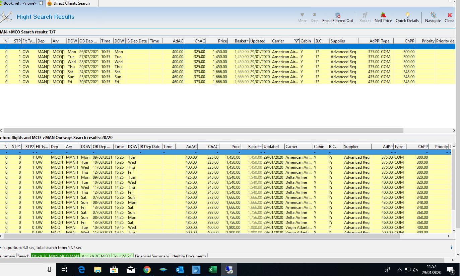Click the Price column header in top grid
The height and width of the screenshot is (276, 460).
pos(222,41)
